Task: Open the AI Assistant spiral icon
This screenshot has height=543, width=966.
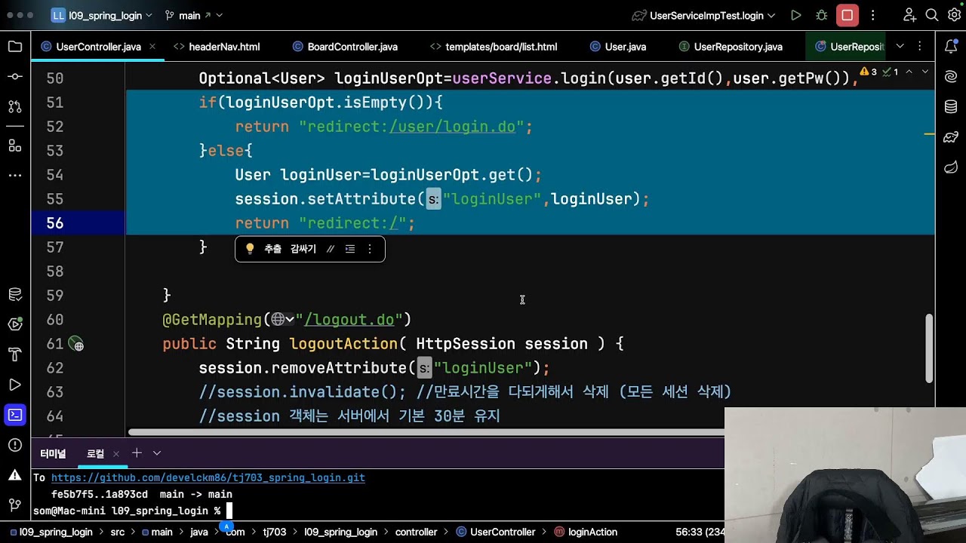Action: click(951, 77)
